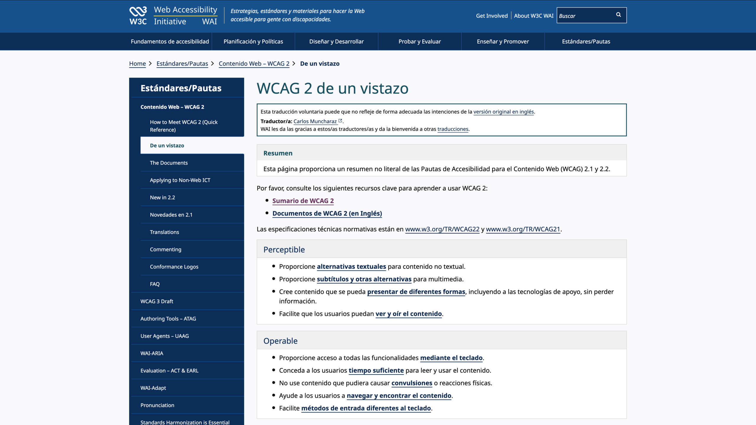Open Commenting sidebar item
Image resolution: width=756 pixels, height=425 pixels.
click(192, 249)
